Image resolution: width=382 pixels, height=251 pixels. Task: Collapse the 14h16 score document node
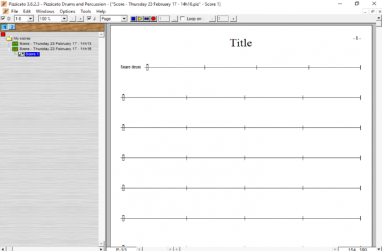click(9, 49)
